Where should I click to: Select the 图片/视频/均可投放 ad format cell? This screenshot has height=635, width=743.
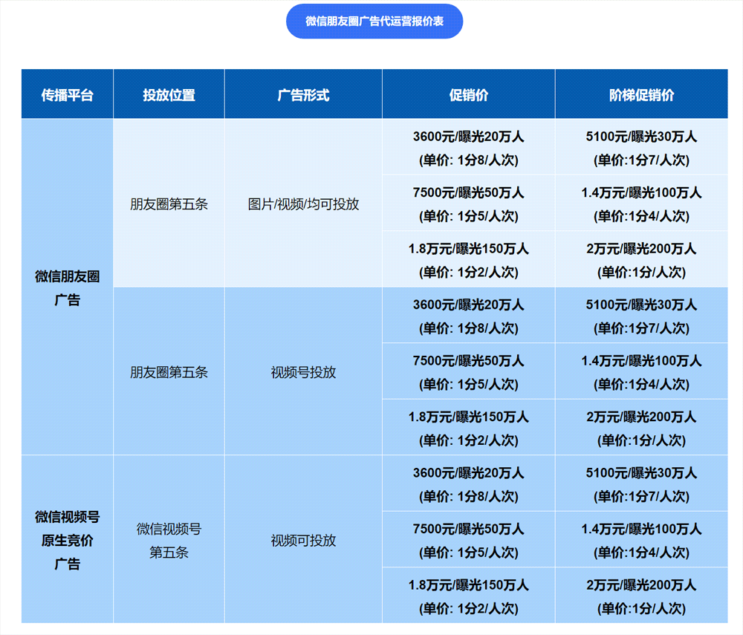point(303,203)
